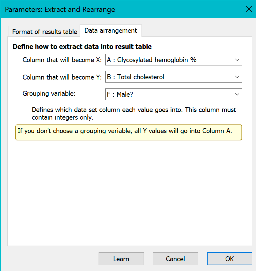Click the 'Column that will become X' label

pos(62,60)
